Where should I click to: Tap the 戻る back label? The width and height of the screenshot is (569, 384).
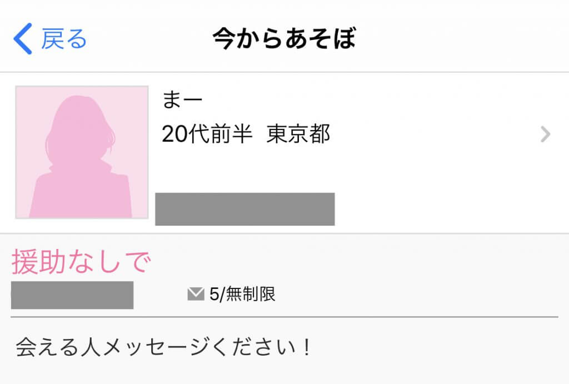[x=64, y=39]
